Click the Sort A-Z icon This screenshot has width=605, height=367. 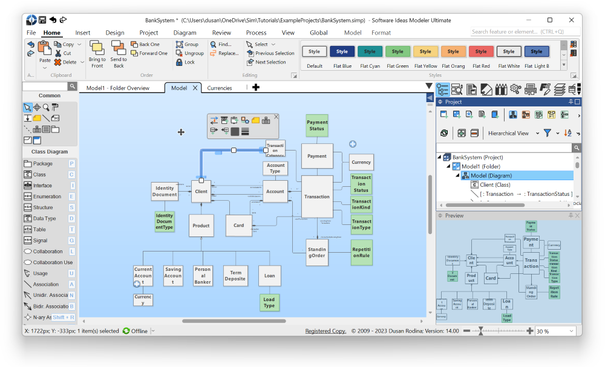point(567,133)
